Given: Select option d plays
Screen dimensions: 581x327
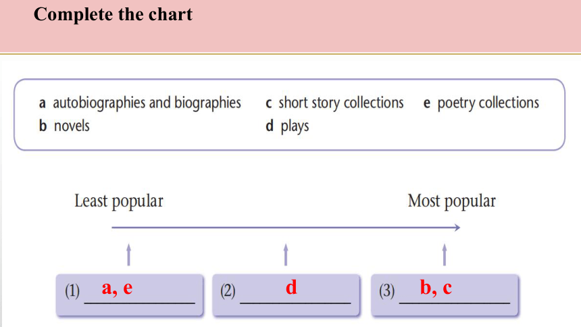Looking at the screenshot, I should (287, 126).
